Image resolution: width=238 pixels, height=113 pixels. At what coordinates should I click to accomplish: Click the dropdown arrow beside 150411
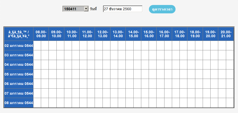(x=86, y=9)
